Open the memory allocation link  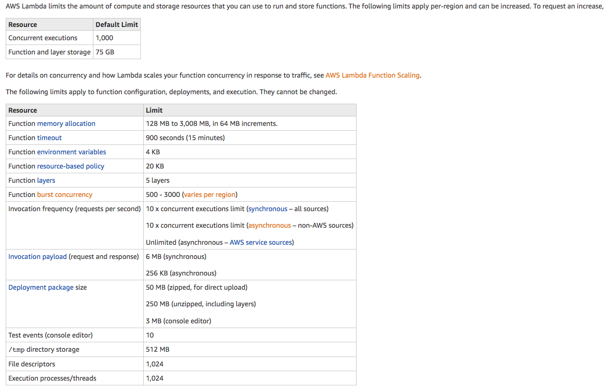(66, 124)
